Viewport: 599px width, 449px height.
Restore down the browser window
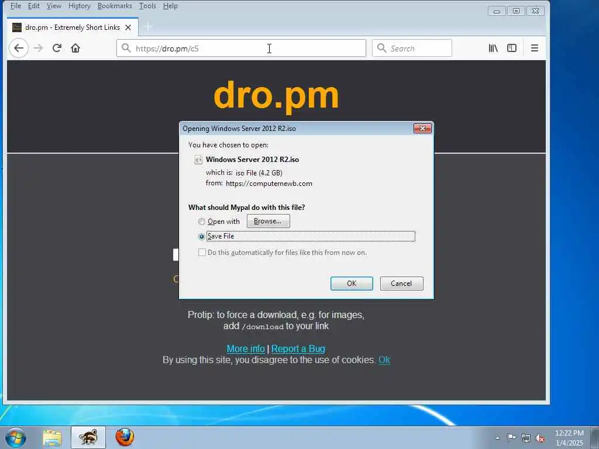point(516,11)
